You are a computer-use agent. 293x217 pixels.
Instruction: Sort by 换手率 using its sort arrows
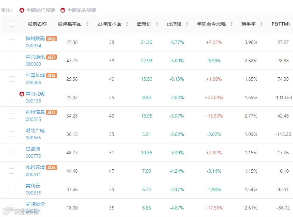tap(262, 24)
